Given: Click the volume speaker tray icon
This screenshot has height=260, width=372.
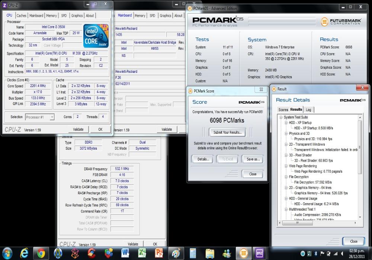Looking at the screenshot, I should 342,254.
